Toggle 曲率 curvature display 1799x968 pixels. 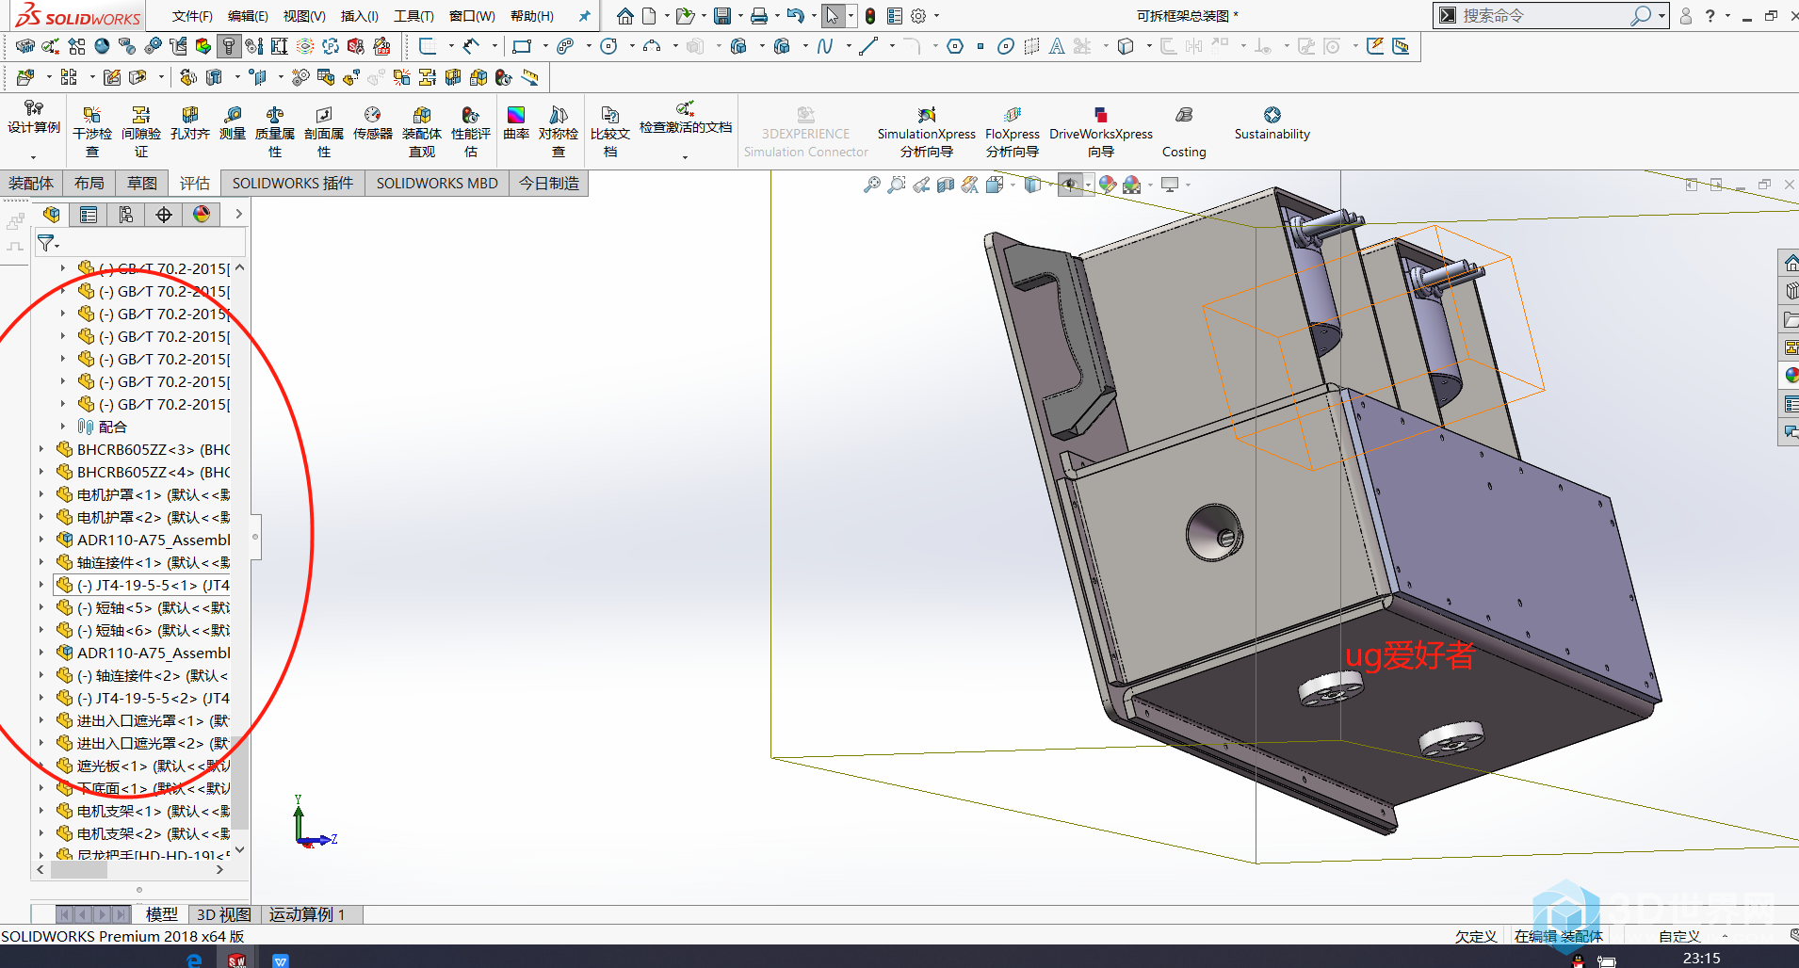tap(516, 123)
